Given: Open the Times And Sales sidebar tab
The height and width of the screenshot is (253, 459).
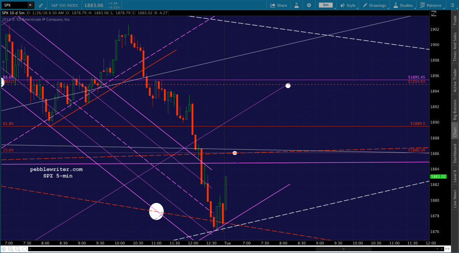Looking at the screenshot, I should (455, 47).
